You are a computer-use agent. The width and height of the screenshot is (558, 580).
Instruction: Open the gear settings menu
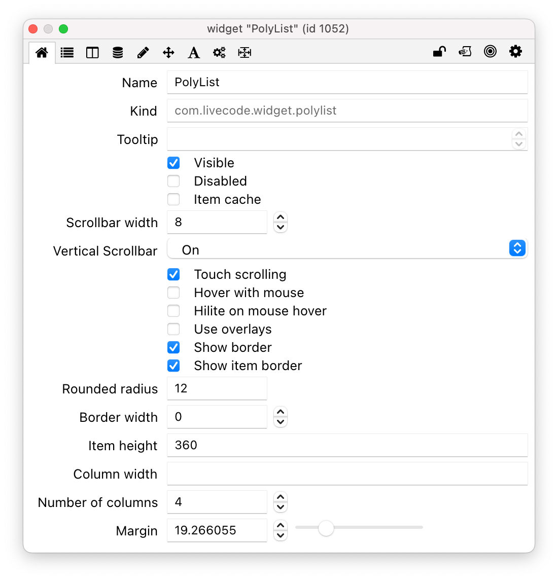(515, 51)
